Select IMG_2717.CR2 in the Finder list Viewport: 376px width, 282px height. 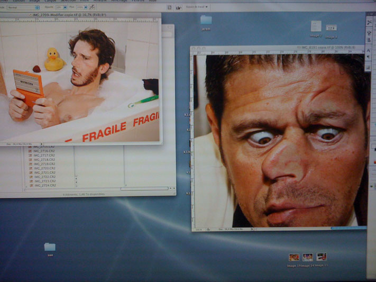coord(42,156)
